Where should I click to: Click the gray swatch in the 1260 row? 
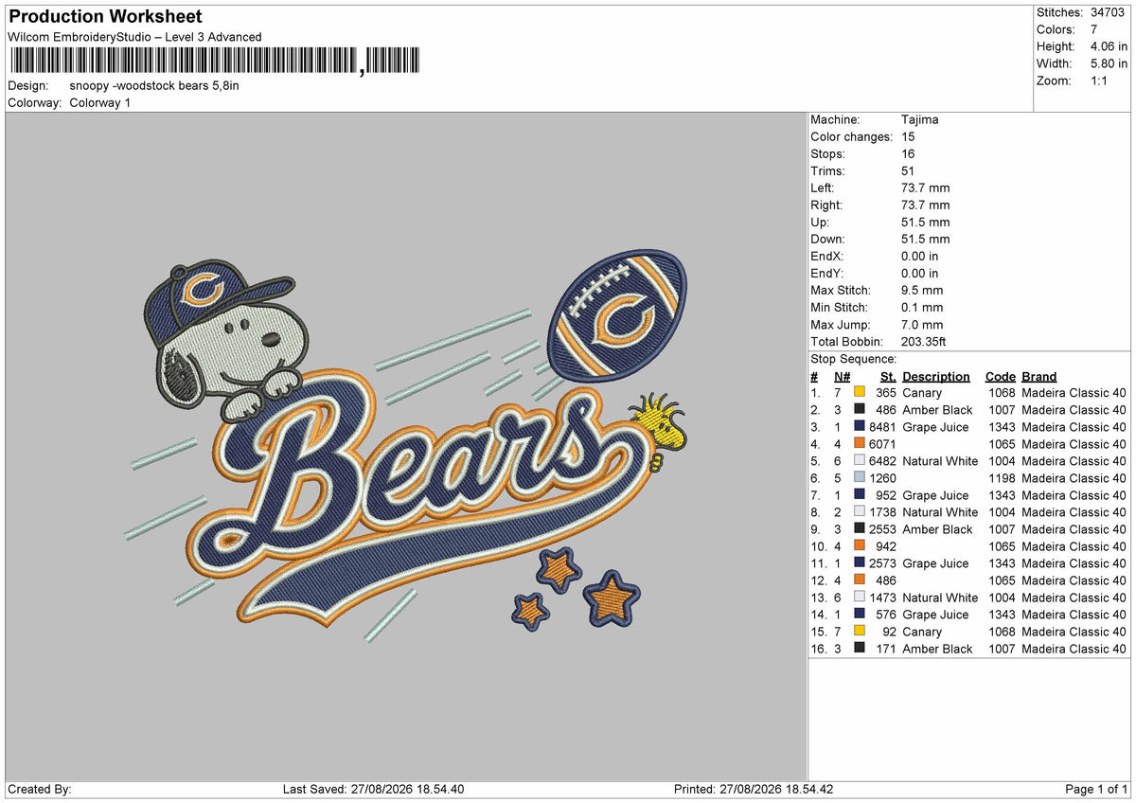(860, 478)
